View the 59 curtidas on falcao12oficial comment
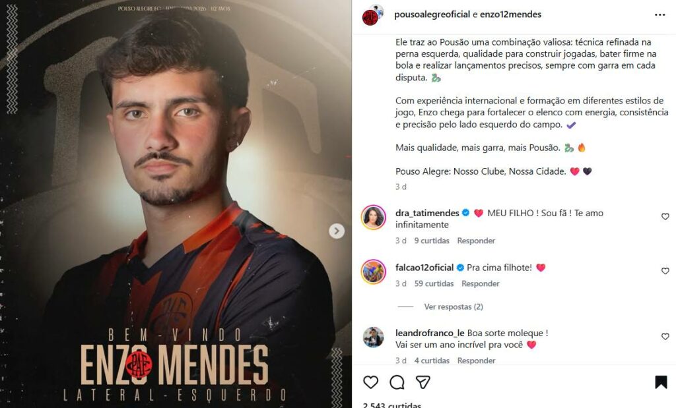The image size is (676, 408). click(434, 283)
